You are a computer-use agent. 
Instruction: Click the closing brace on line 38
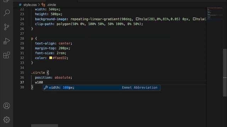tap(32, 87)
